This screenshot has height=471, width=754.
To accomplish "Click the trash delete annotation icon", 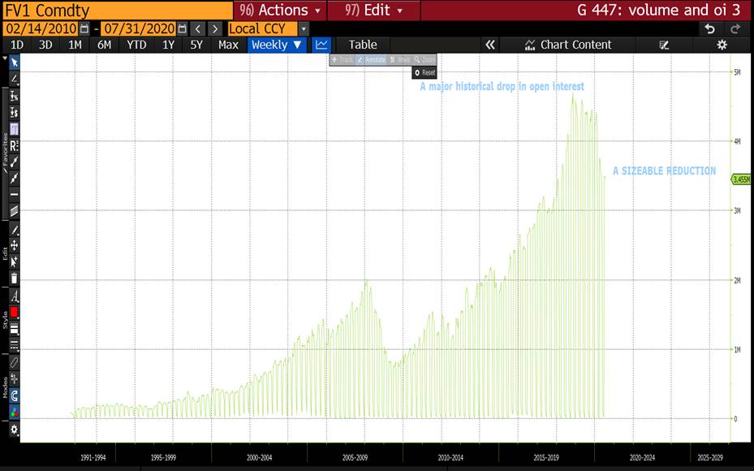I will tap(14, 279).
